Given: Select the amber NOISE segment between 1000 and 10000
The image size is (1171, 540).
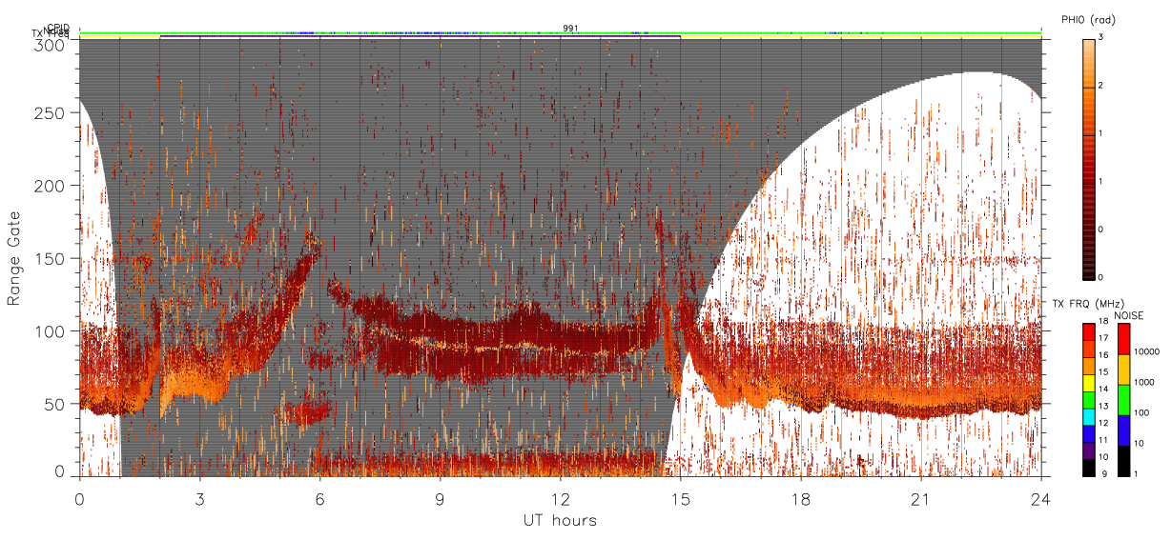Looking at the screenshot, I should tap(1126, 370).
